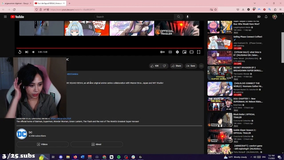Open Google Chrome from the taskbar
Image resolution: width=284 pixels, height=160 pixels.
[104, 157]
